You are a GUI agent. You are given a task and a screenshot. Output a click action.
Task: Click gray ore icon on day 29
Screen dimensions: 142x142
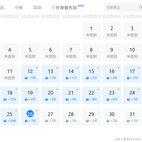(x=88, y=121)
